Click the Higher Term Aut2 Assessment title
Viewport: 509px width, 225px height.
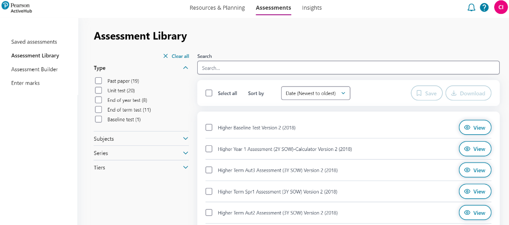click(x=278, y=213)
